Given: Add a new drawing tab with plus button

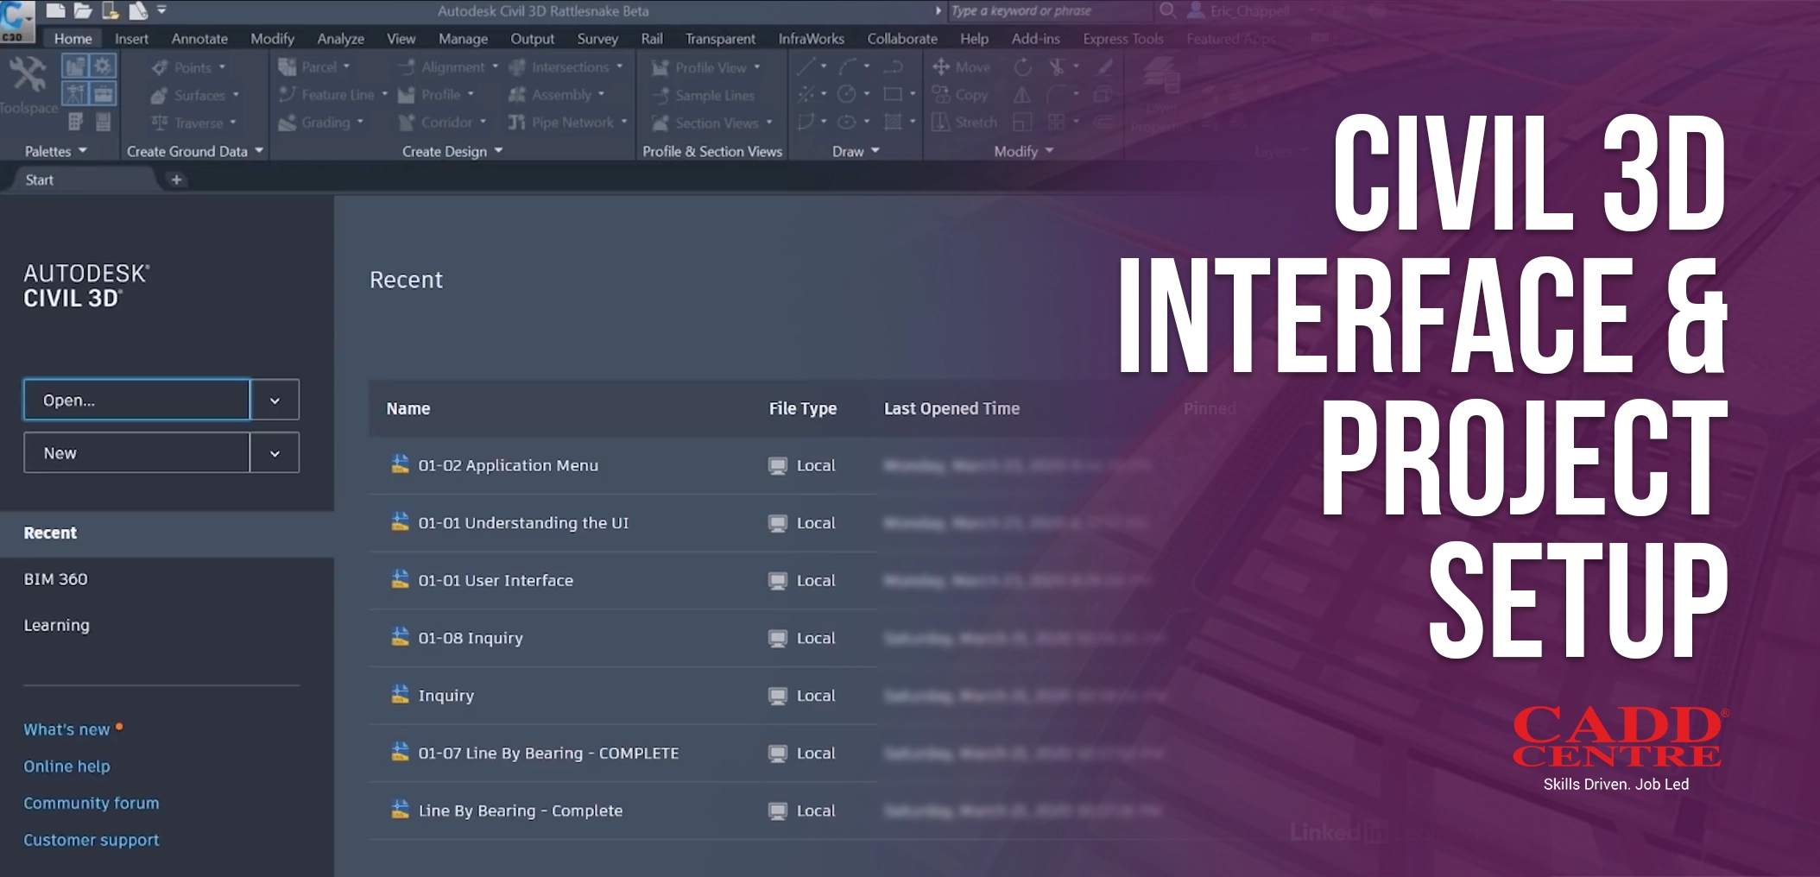Looking at the screenshot, I should (x=176, y=180).
